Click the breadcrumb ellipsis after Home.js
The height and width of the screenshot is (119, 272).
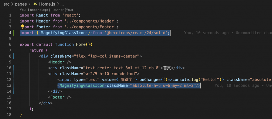coord(62,4)
